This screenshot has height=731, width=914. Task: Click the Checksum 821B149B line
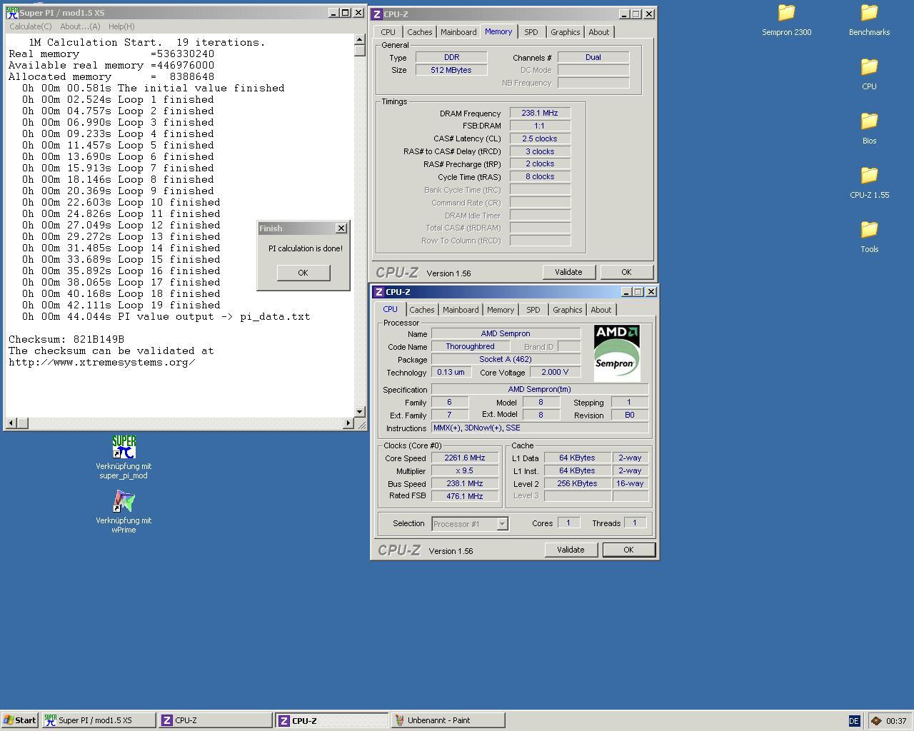66,339
